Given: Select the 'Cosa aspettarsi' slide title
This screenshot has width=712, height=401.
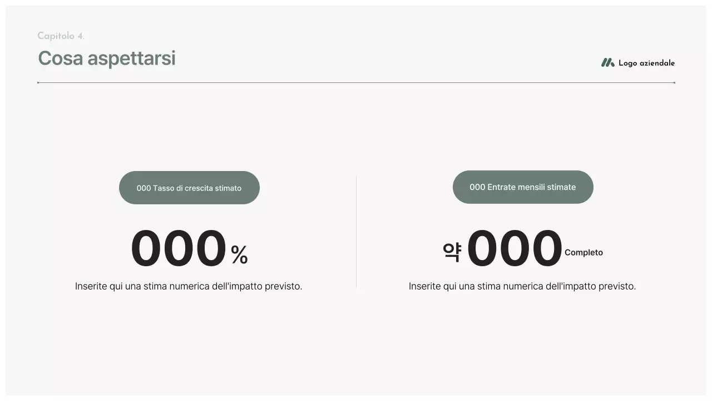Looking at the screenshot, I should click(x=107, y=58).
